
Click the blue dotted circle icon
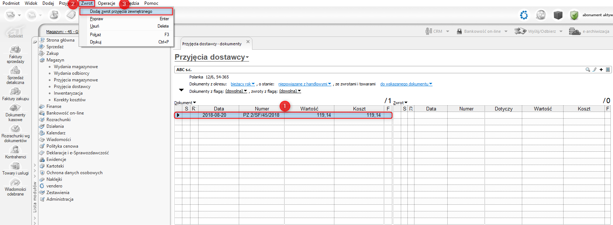(x=524, y=15)
